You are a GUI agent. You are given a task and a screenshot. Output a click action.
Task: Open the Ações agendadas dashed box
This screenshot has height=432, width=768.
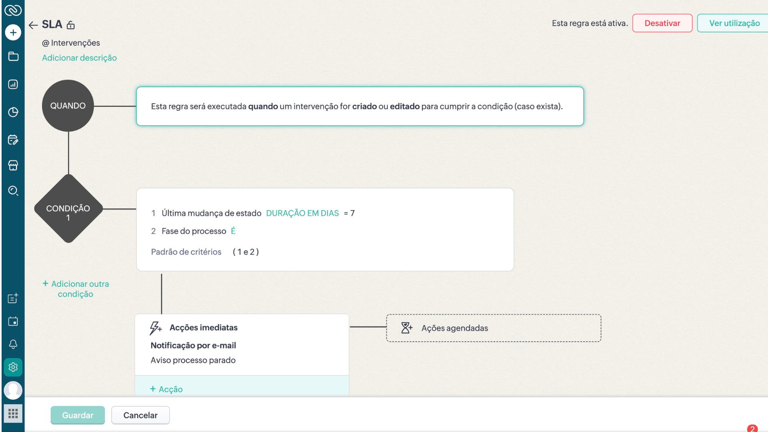pos(493,328)
